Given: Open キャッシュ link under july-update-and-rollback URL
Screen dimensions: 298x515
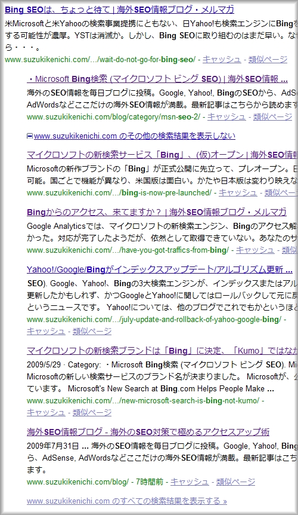Looking at the screenshot, I should [46, 332].
